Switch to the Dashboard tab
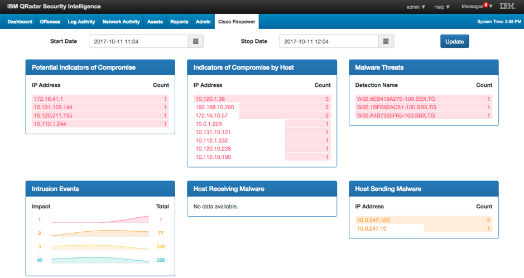The image size is (524, 278). [20, 22]
